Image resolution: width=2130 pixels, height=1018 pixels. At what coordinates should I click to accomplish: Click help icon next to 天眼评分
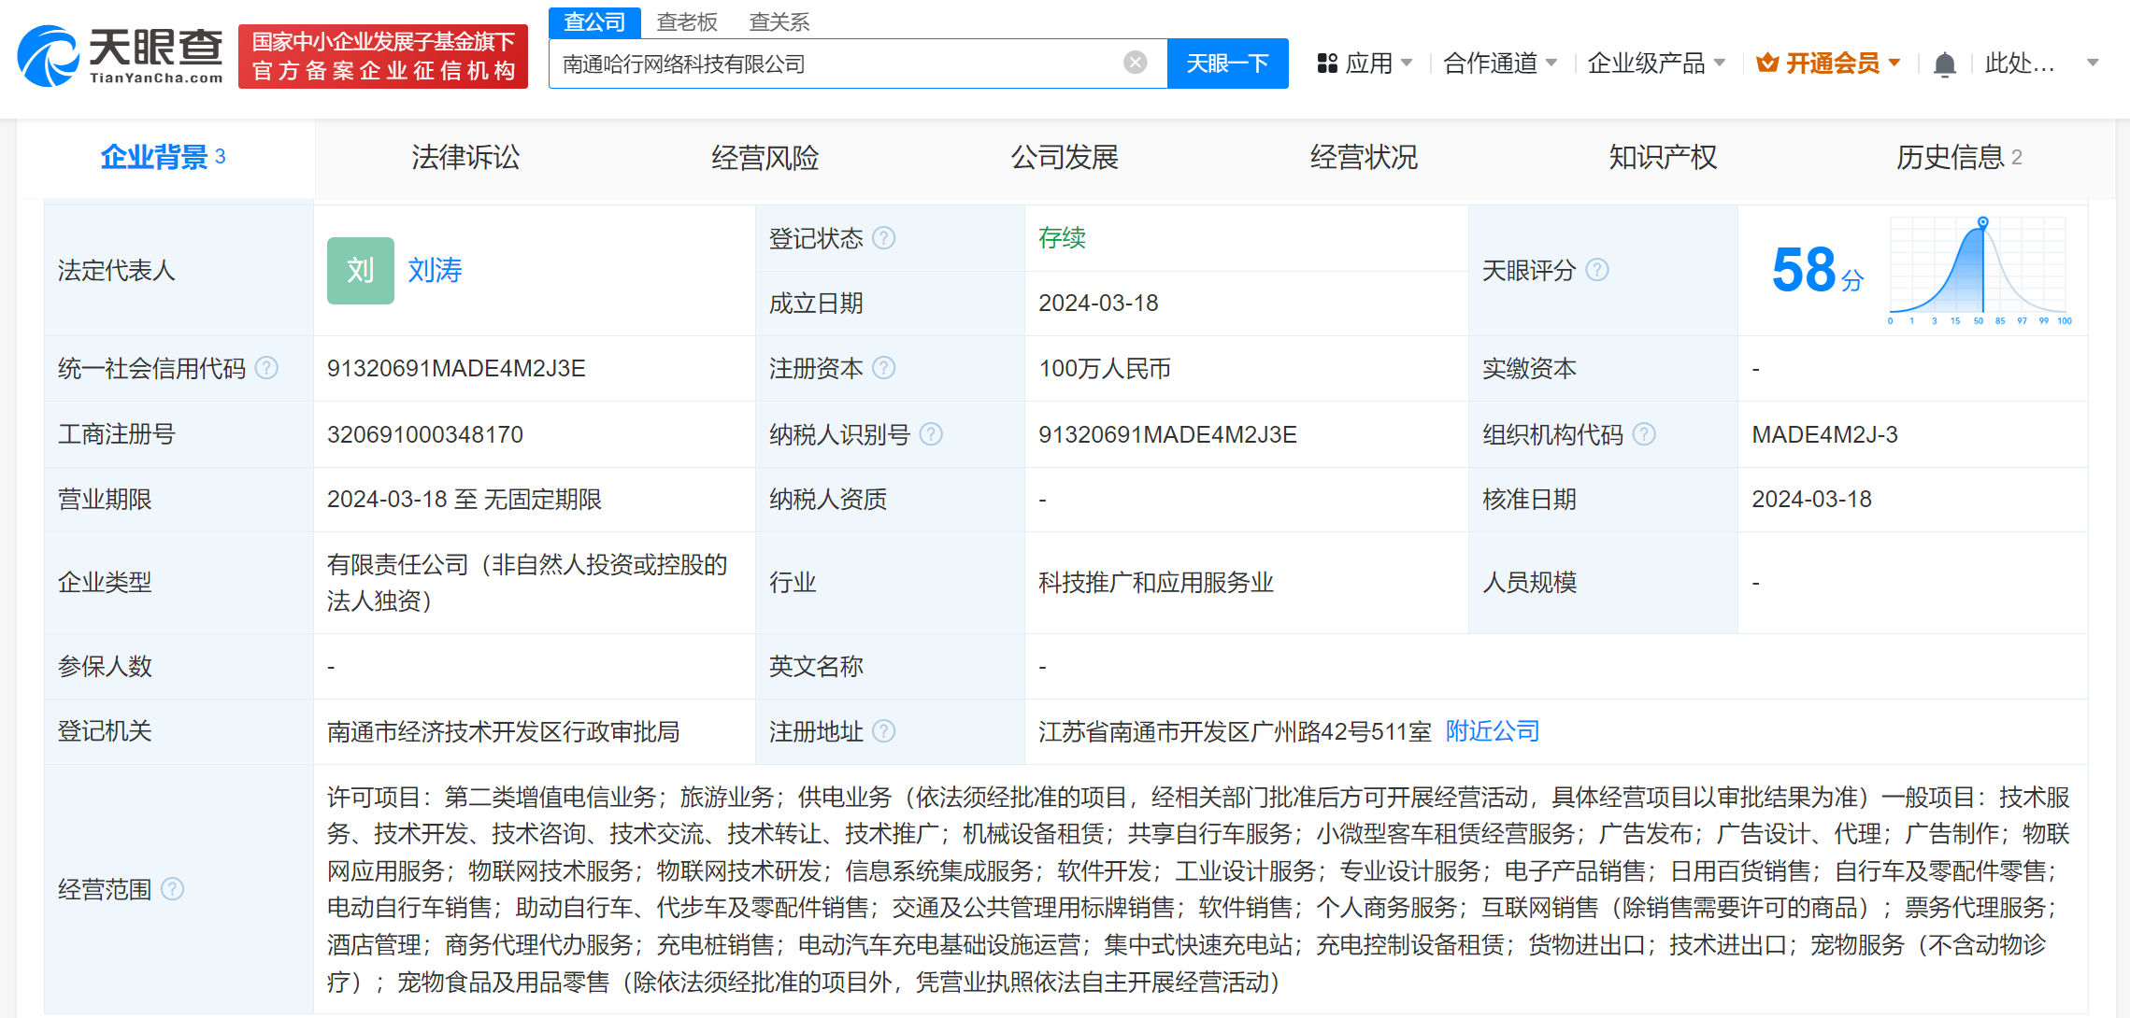1597,270
